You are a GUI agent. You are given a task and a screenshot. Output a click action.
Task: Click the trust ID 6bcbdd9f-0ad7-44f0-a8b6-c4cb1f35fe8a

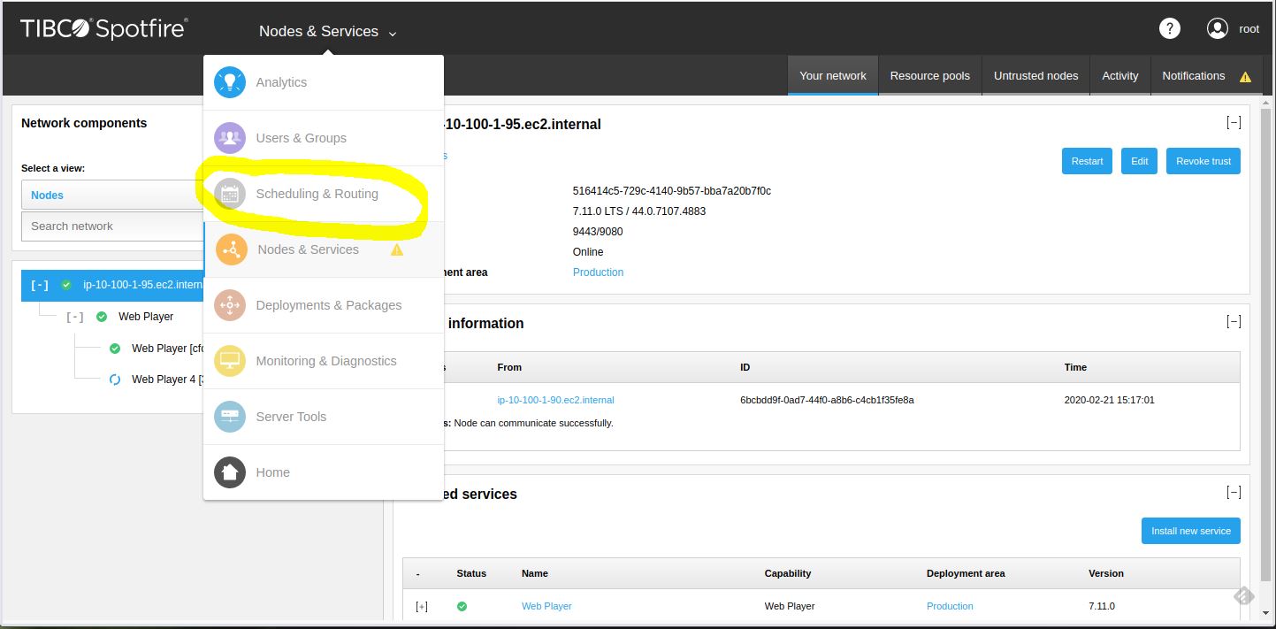pos(827,400)
